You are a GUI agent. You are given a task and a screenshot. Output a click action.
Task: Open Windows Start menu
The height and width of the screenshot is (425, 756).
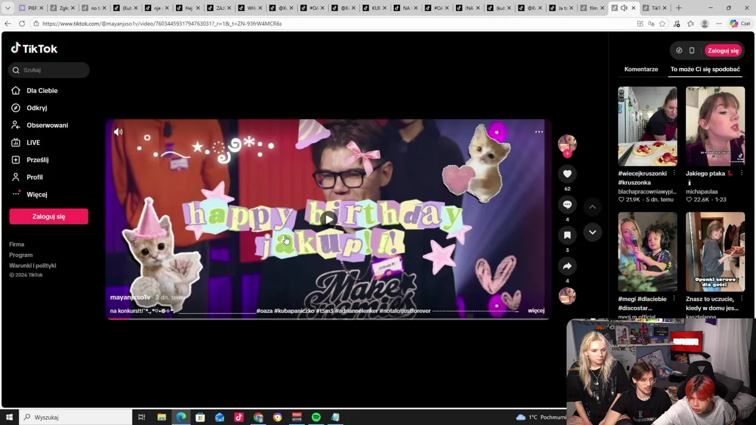tap(9, 417)
